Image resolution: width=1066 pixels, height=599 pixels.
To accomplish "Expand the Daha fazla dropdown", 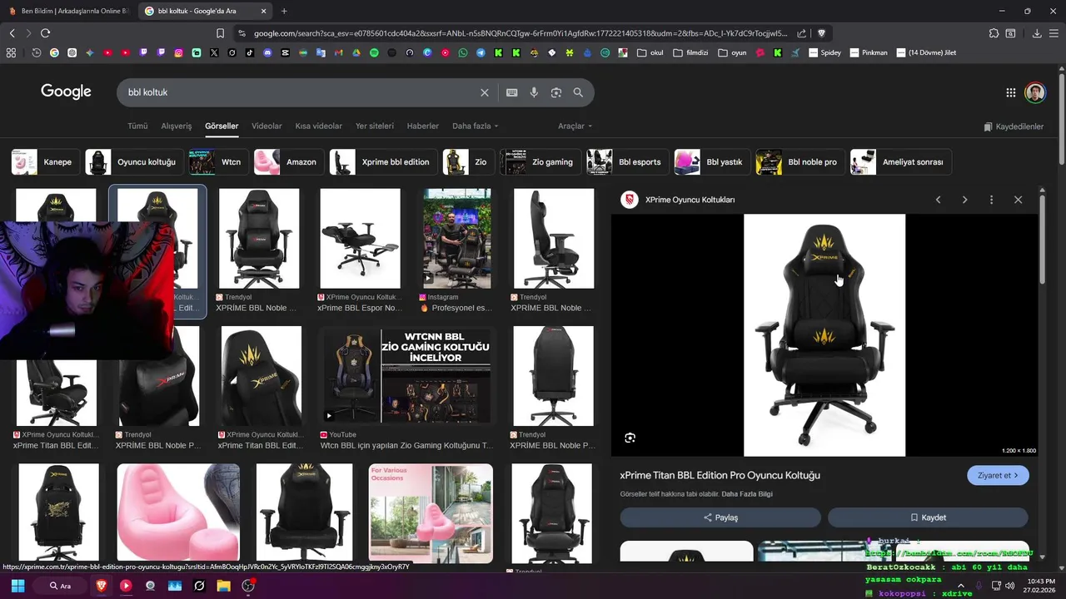I will coord(475,126).
